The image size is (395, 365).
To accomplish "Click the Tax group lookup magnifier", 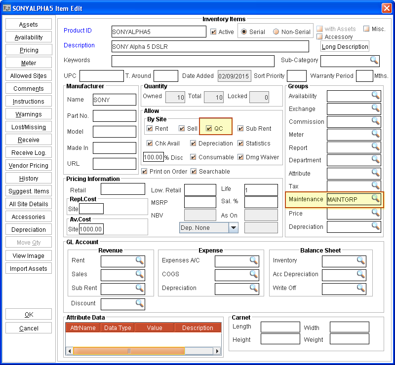I will coord(376,186).
